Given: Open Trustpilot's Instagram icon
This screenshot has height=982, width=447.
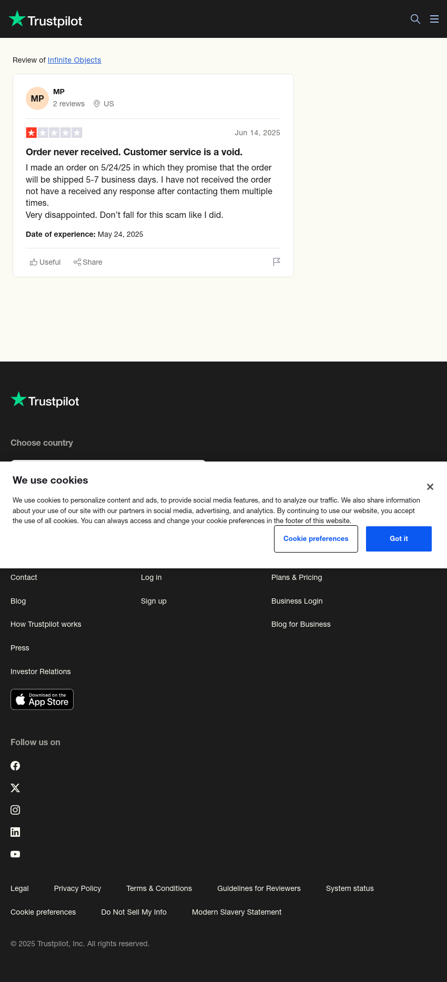Looking at the screenshot, I should [x=15, y=810].
